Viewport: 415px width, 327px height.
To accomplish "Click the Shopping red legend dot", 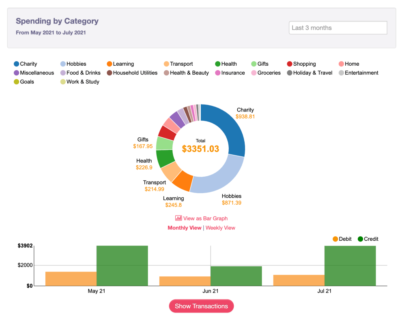I will (290, 64).
